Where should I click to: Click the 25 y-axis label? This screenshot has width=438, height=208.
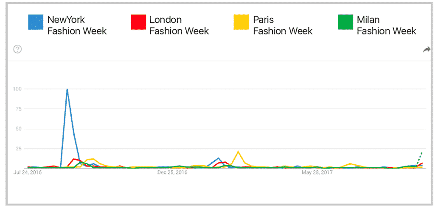click(19, 149)
